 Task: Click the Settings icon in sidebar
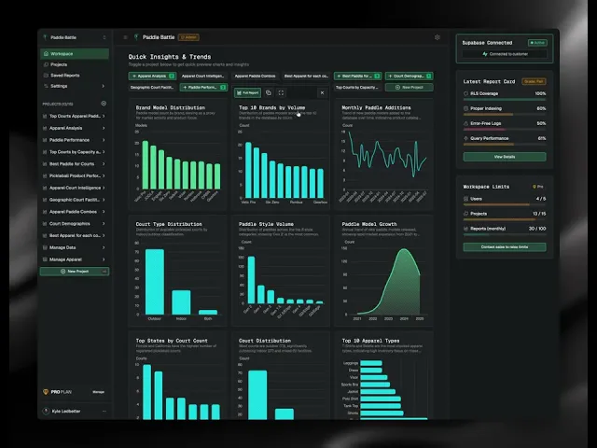click(x=46, y=86)
